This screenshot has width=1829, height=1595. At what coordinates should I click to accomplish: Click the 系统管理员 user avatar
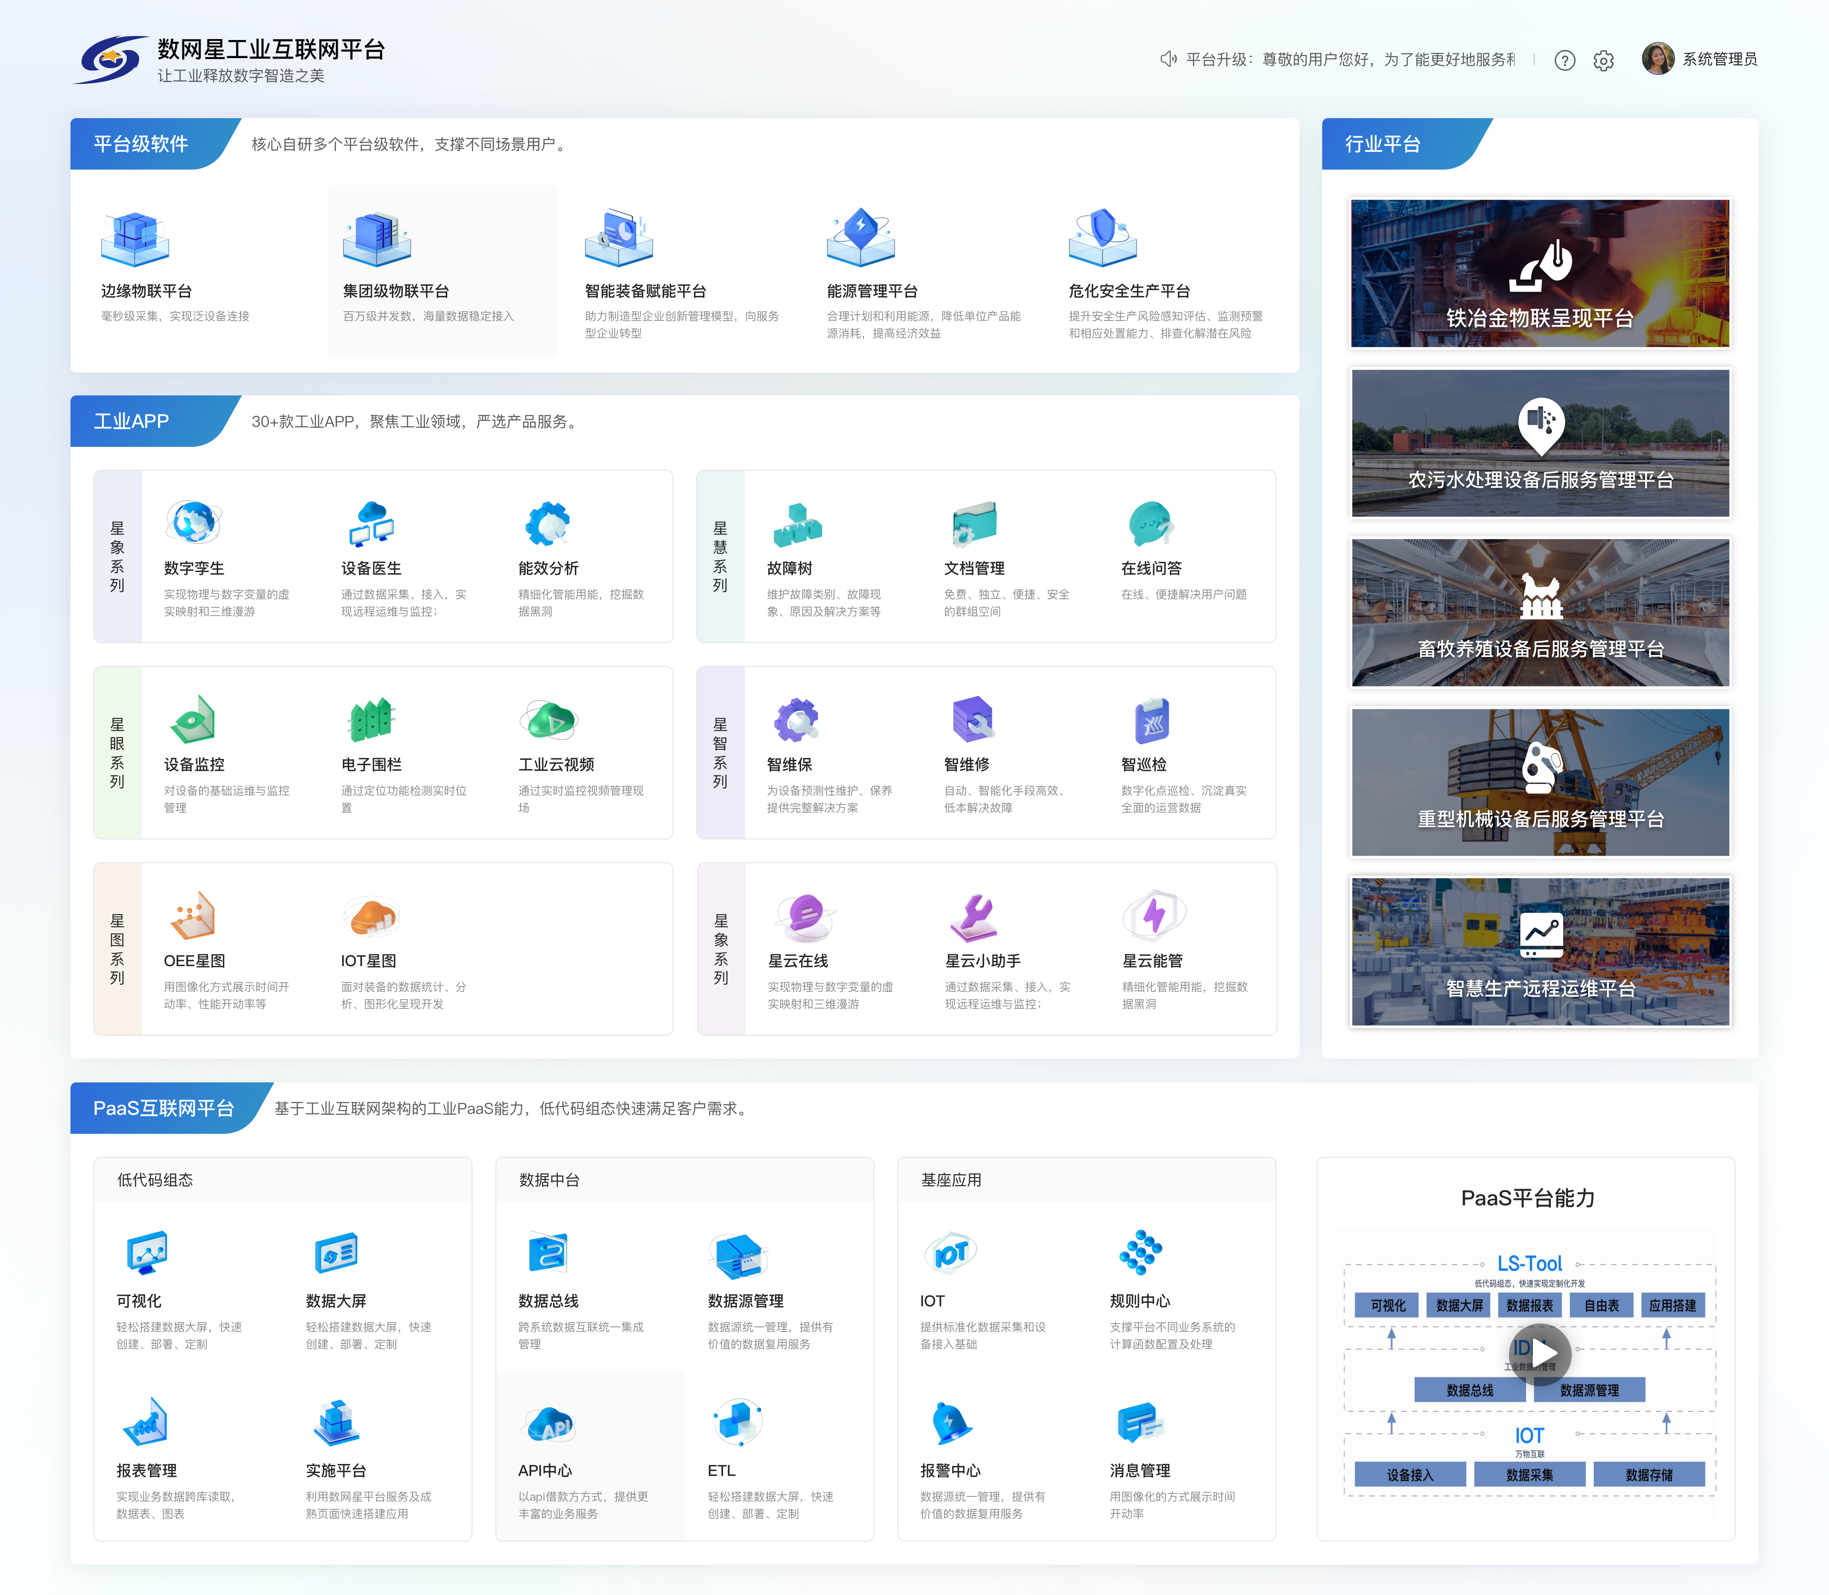click(1657, 59)
